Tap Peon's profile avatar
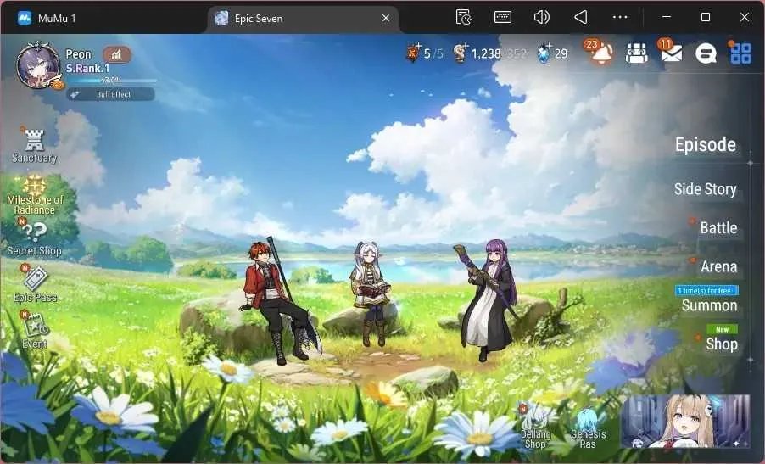The height and width of the screenshot is (464, 765). tap(39, 66)
